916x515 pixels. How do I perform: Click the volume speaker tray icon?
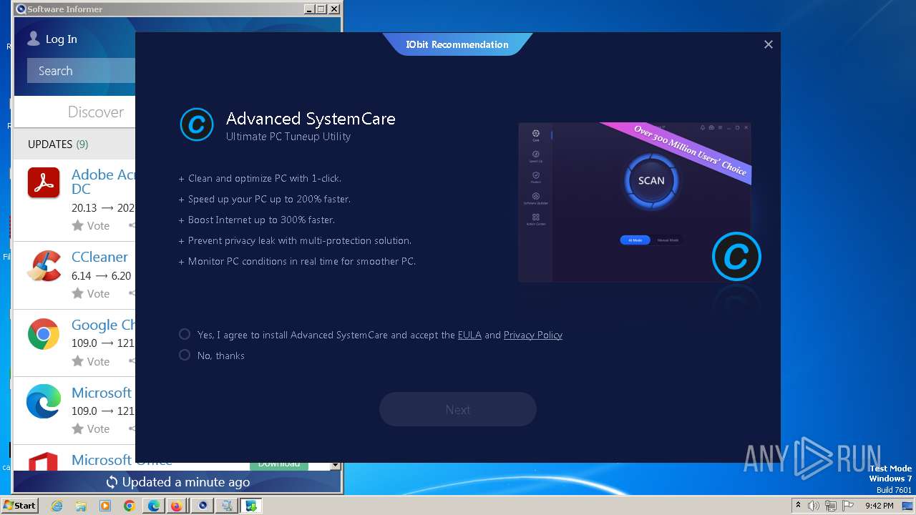[814, 506]
